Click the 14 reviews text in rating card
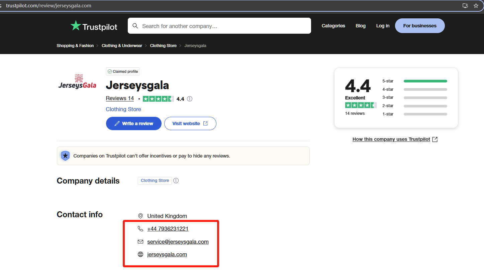The width and height of the screenshot is (484, 270). coord(355,113)
